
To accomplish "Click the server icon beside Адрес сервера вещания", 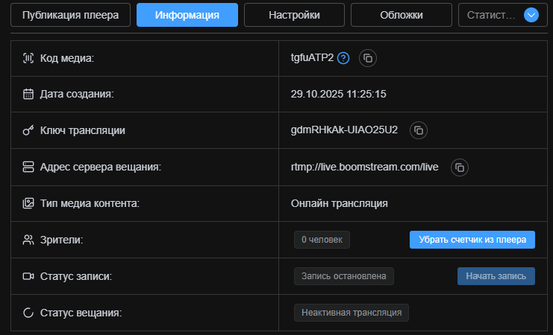I will pos(28,167).
